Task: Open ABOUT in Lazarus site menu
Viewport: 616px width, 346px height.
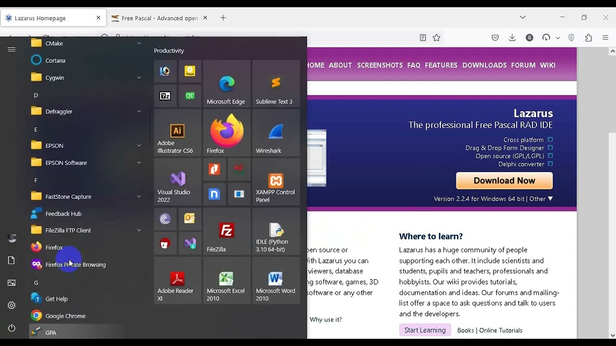Action: 340,65
